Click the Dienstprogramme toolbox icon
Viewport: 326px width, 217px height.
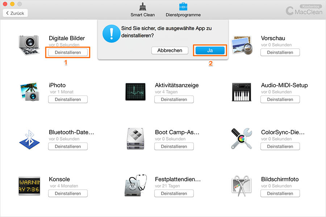[183, 7]
